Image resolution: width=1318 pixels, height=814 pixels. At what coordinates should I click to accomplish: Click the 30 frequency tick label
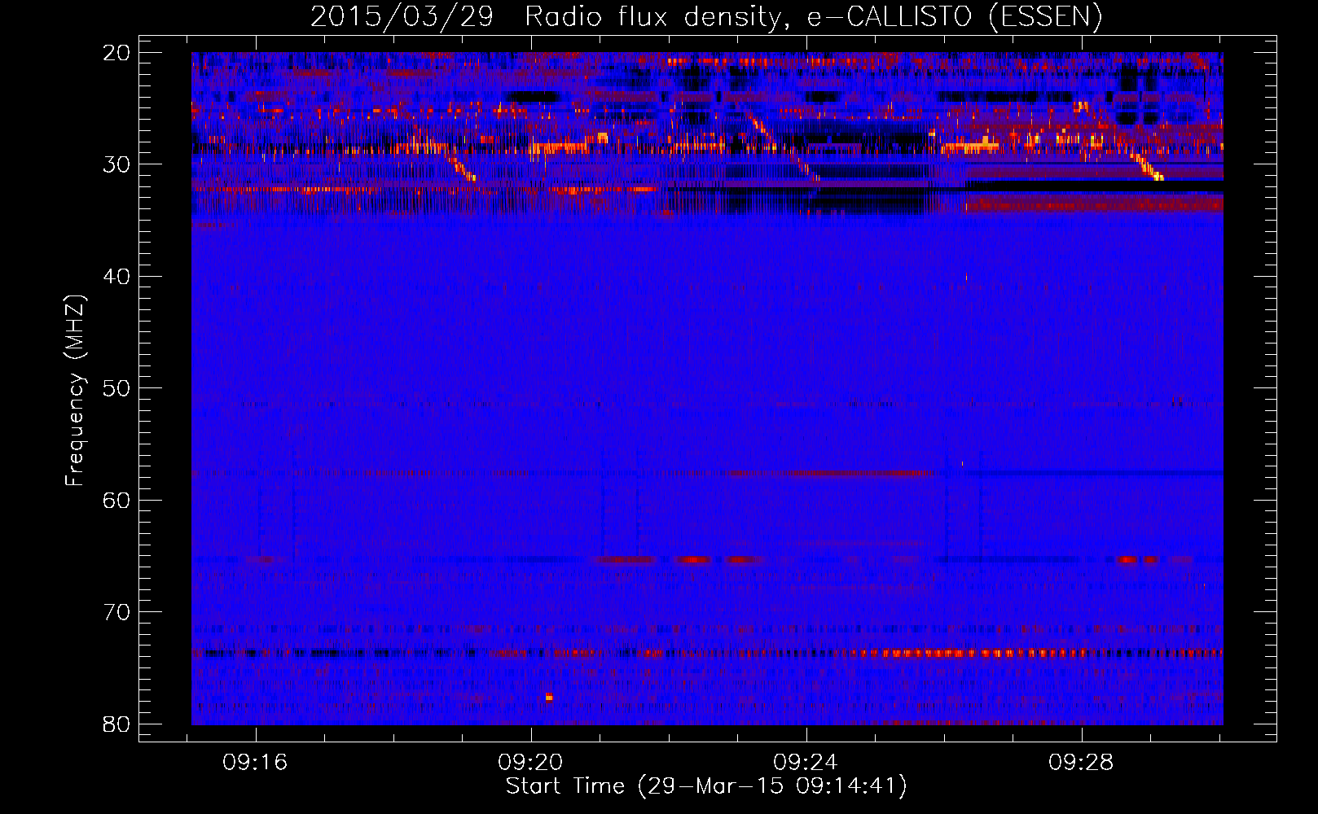point(116,164)
